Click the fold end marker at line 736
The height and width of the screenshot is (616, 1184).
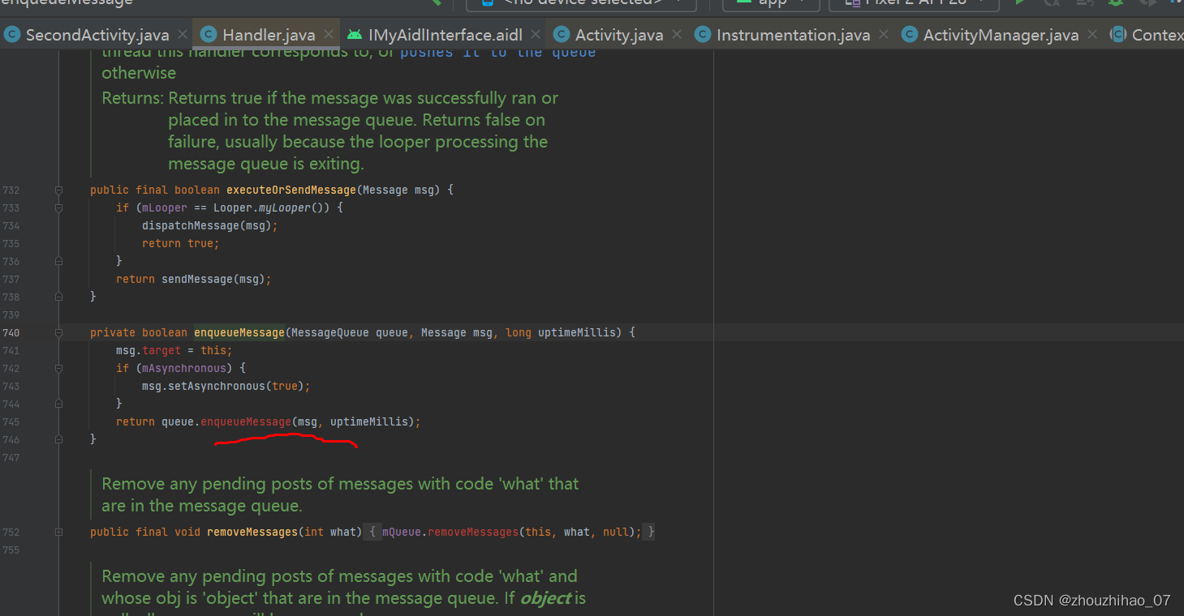[58, 261]
